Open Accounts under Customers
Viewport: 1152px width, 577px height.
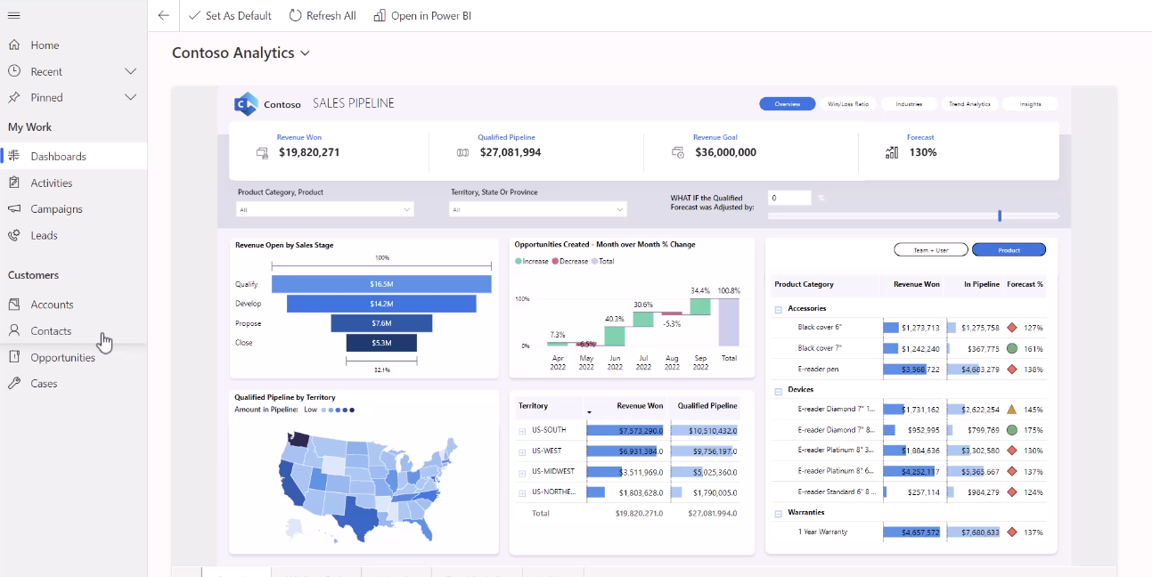(52, 305)
